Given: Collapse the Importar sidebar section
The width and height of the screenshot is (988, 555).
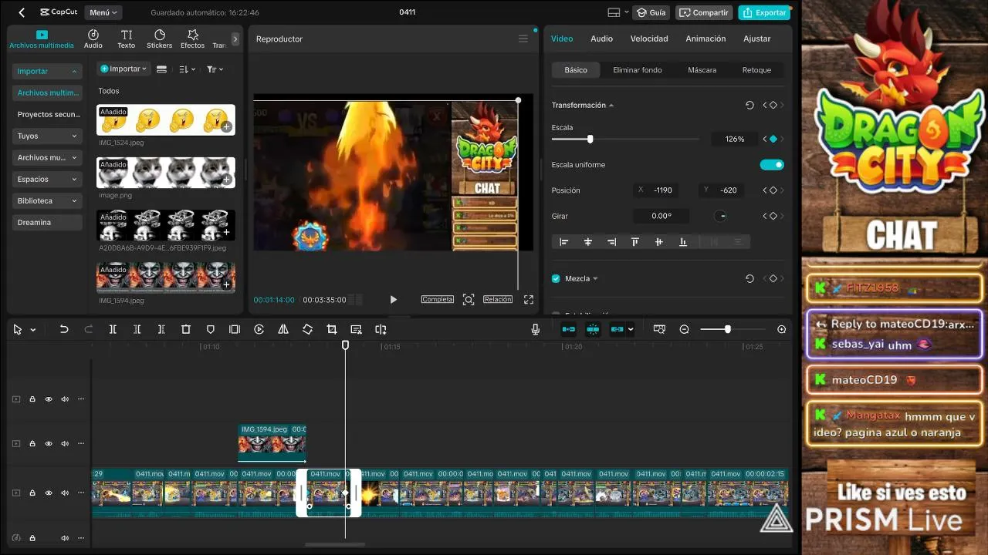Looking at the screenshot, I should tap(47, 71).
